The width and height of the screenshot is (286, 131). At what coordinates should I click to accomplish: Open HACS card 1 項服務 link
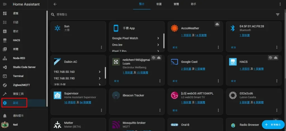tap(244, 69)
